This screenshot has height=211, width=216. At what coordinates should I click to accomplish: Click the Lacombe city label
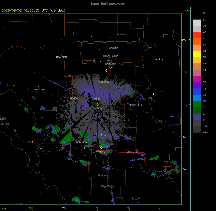tap(113, 48)
